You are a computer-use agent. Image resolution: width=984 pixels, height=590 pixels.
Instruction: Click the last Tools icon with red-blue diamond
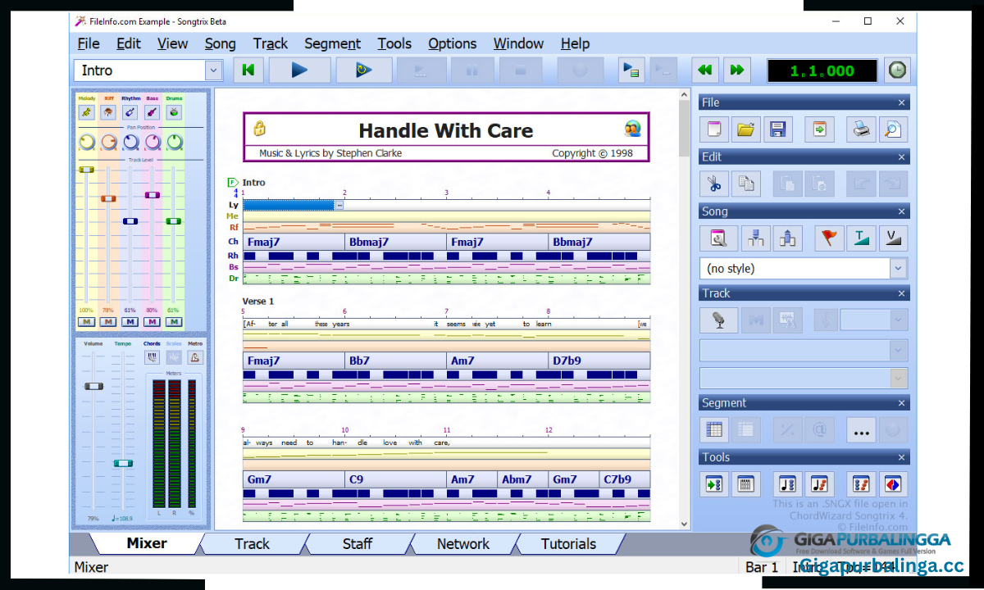coord(893,484)
